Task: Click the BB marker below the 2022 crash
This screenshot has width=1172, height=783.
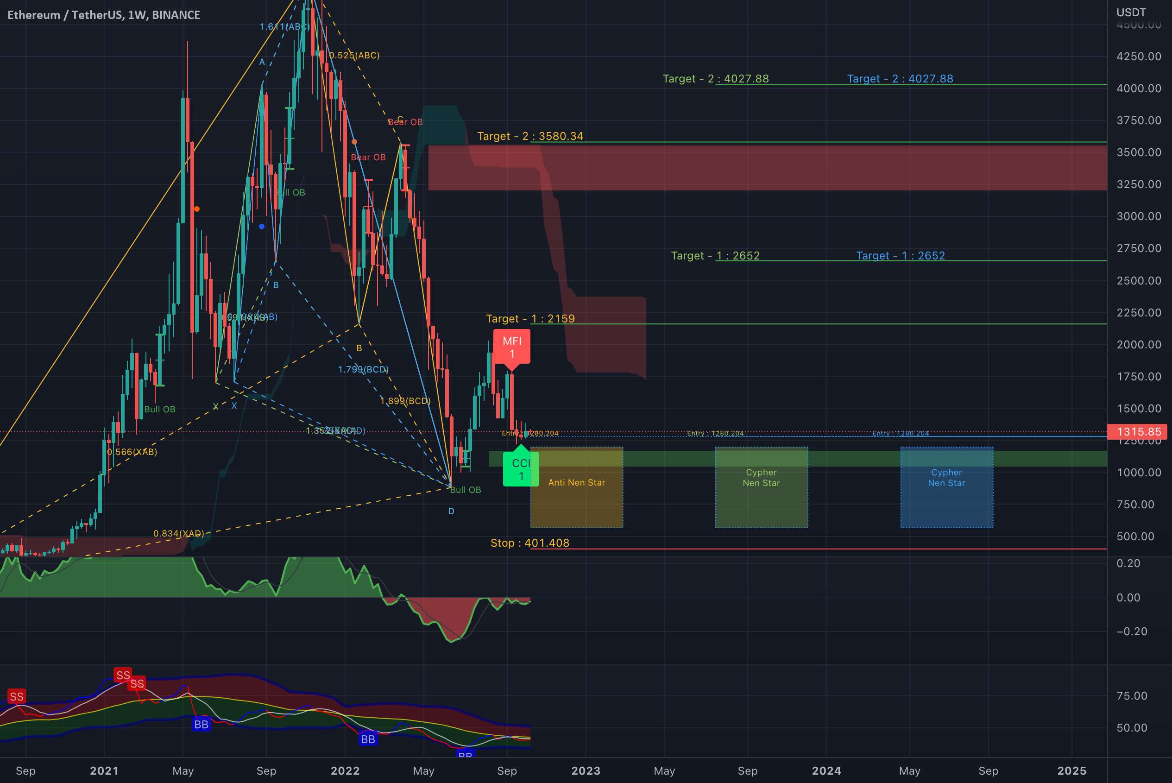Action: pyautogui.click(x=368, y=739)
